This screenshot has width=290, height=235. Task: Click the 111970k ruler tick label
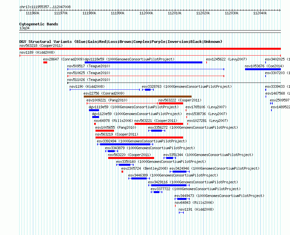61,13
